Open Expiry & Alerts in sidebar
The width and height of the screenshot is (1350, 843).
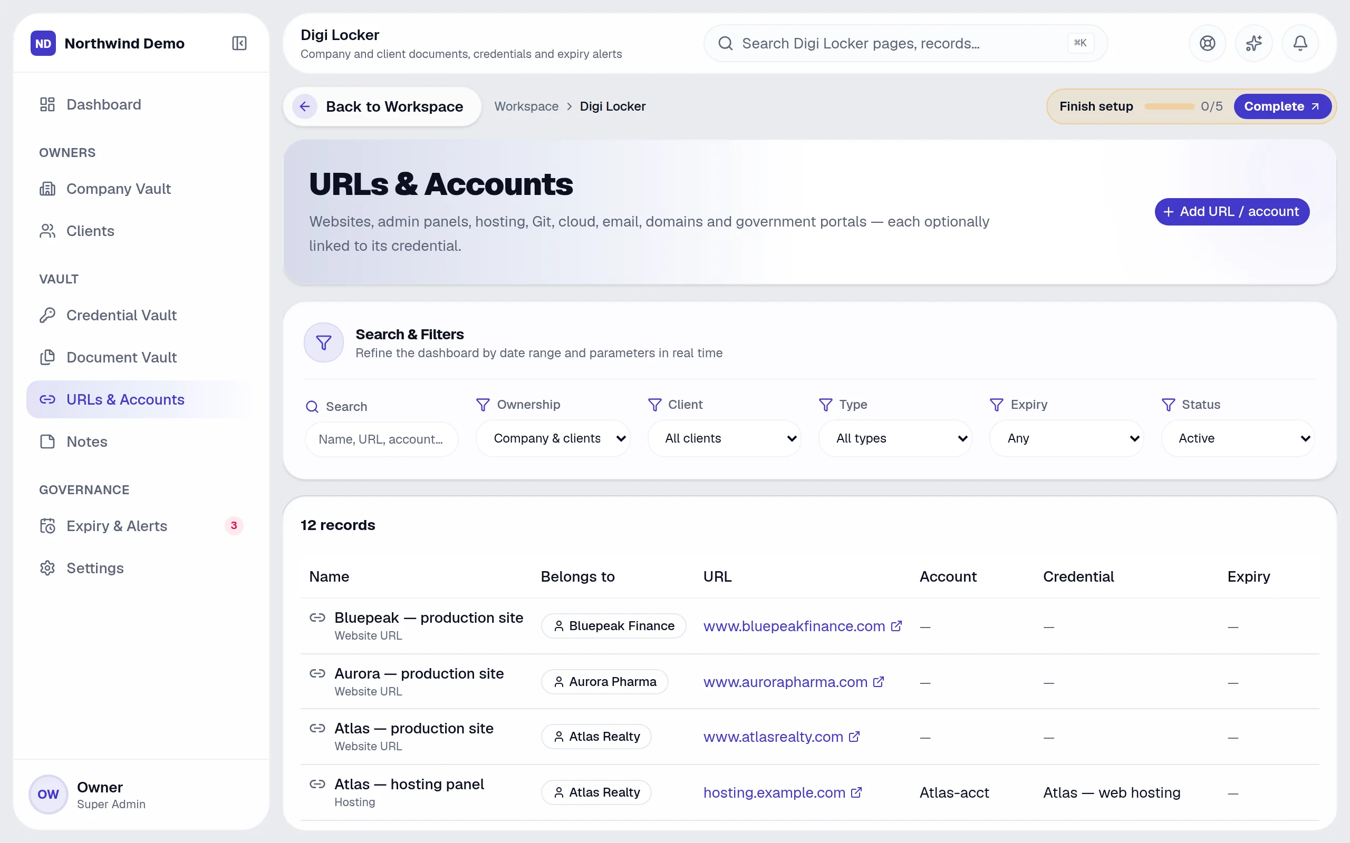[141, 526]
